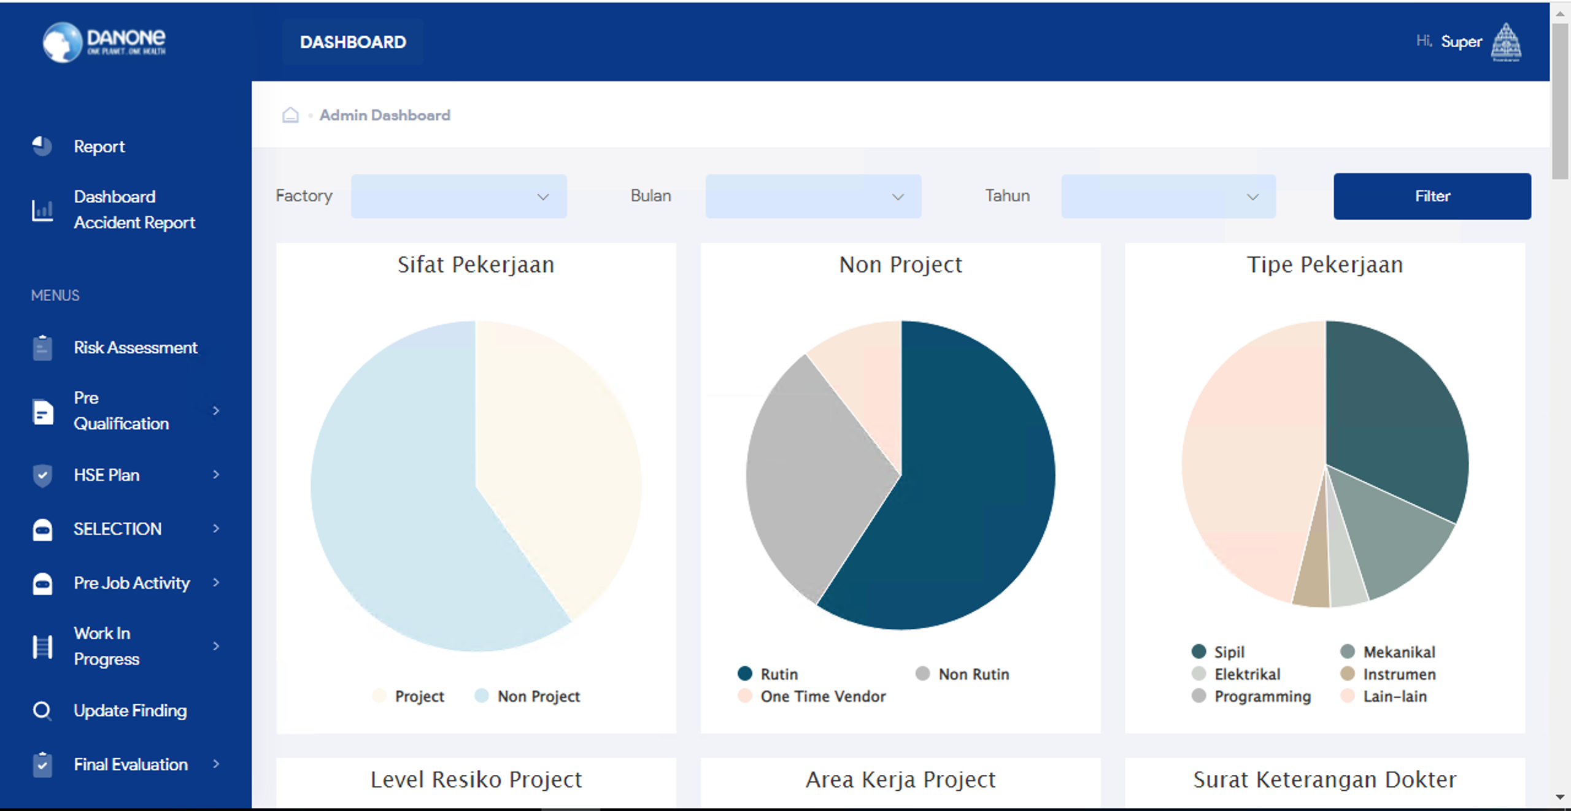This screenshot has width=1571, height=811.
Task: Toggle the Non Project legend item
Action: (527, 696)
